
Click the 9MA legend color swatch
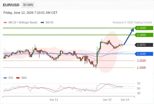(18, 78)
